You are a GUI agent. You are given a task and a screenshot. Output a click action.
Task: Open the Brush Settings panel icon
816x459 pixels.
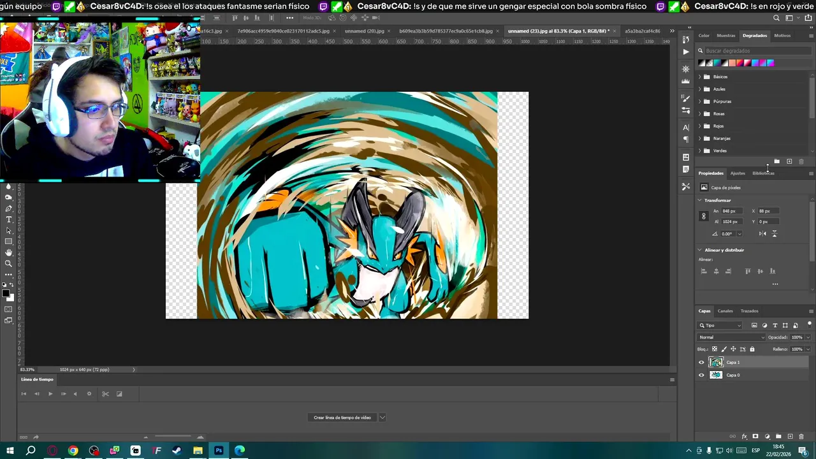[x=686, y=110]
